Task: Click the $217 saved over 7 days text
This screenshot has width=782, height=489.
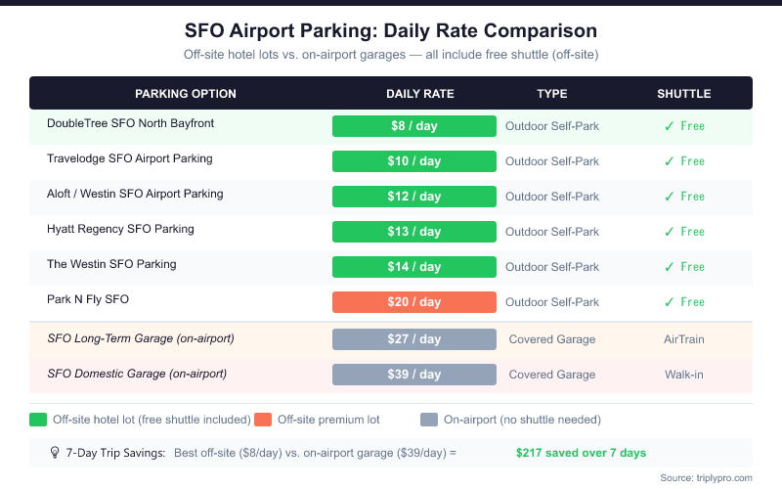Action: click(581, 453)
